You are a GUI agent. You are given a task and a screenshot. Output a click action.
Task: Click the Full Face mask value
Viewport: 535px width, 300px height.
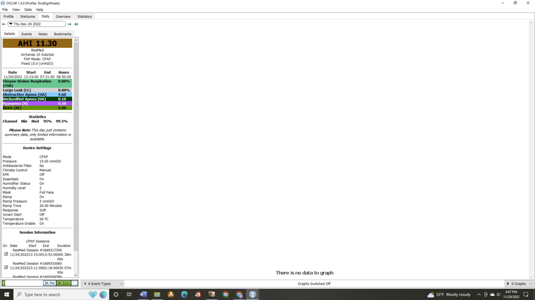point(46,192)
